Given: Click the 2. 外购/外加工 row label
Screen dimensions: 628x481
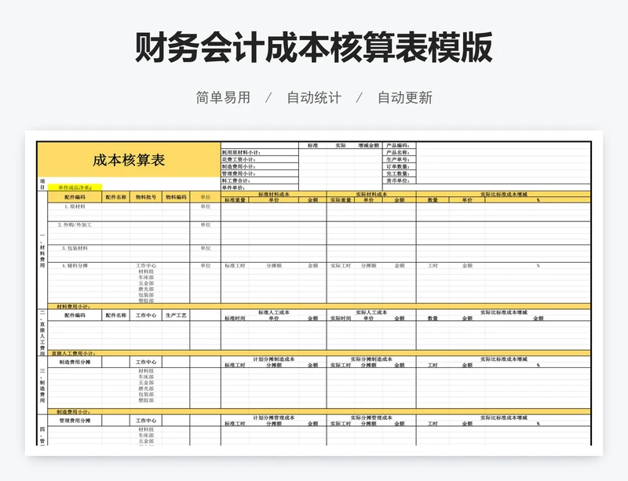Looking at the screenshot, I should tap(75, 225).
